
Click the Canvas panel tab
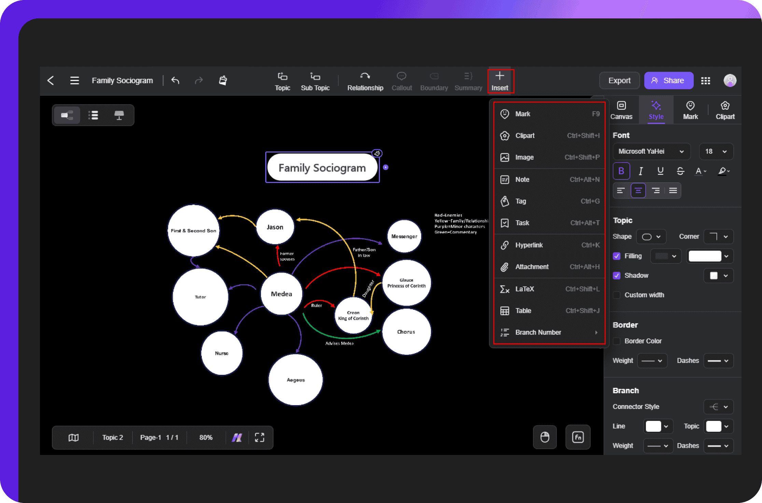pos(621,110)
